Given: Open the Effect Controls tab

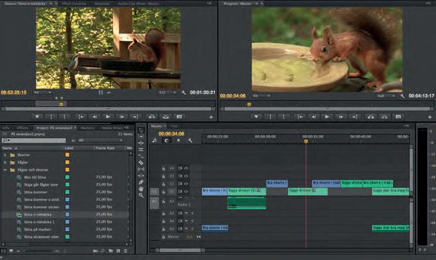Looking at the screenshot, I should pos(75,3).
